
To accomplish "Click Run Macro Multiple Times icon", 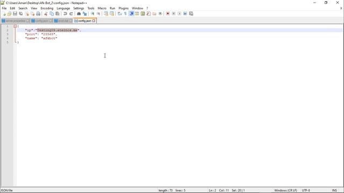I will 185,14.
